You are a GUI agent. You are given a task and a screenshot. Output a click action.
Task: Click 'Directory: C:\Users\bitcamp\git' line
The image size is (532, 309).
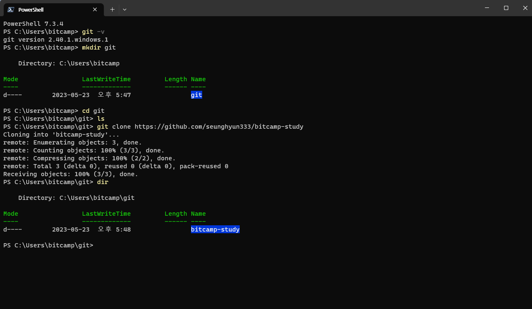click(x=76, y=198)
